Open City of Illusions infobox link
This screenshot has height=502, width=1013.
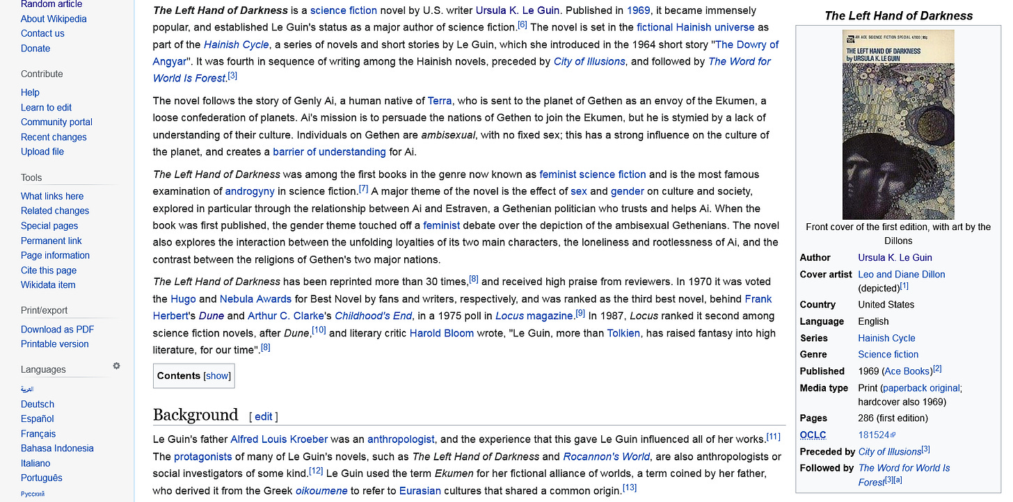pos(890,452)
